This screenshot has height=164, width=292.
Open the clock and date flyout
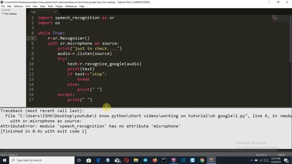[x=276, y=160]
